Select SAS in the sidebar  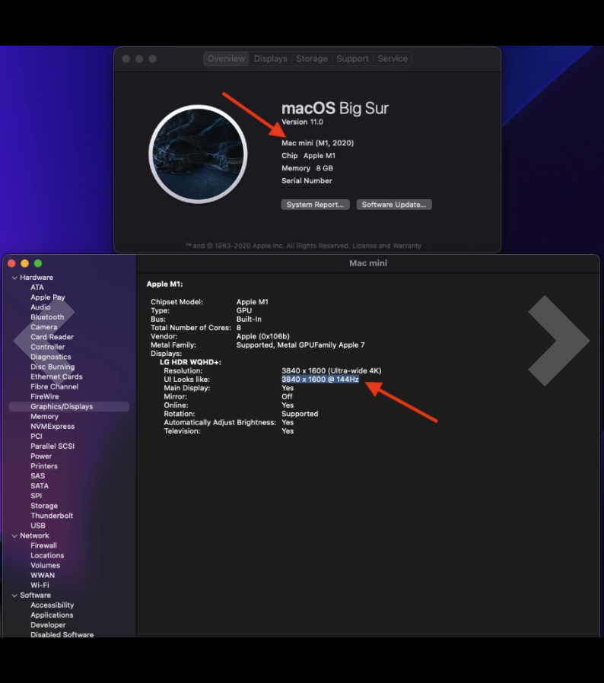coord(37,476)
